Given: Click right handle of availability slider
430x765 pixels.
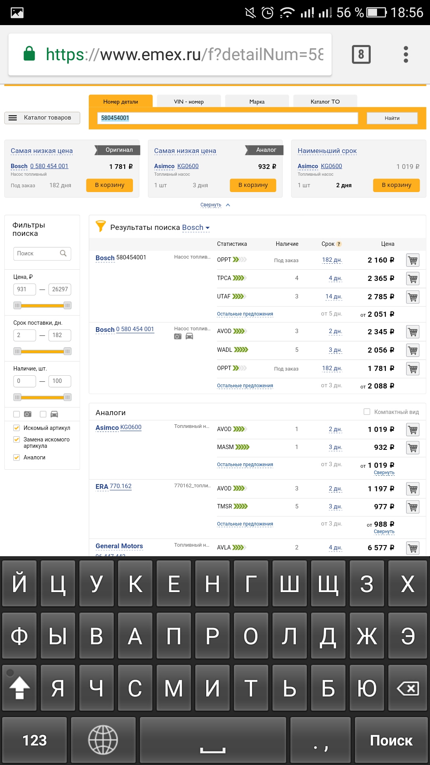Looking at the screenshot, I should tap(68, 397).
